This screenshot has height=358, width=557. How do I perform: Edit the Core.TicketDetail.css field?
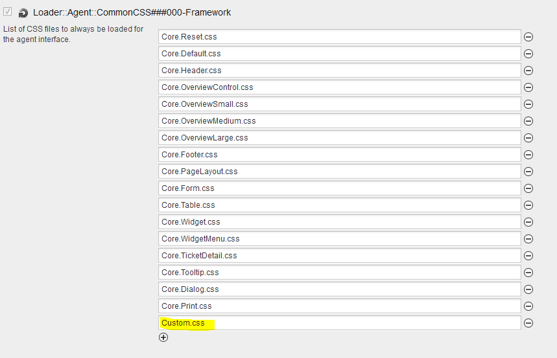click(340, 256)
